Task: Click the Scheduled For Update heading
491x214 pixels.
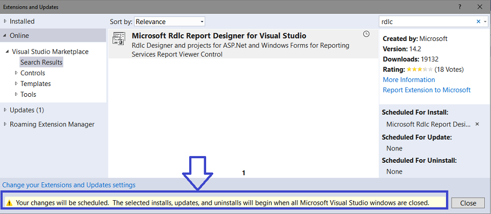Action: click(x=416, y=137)
